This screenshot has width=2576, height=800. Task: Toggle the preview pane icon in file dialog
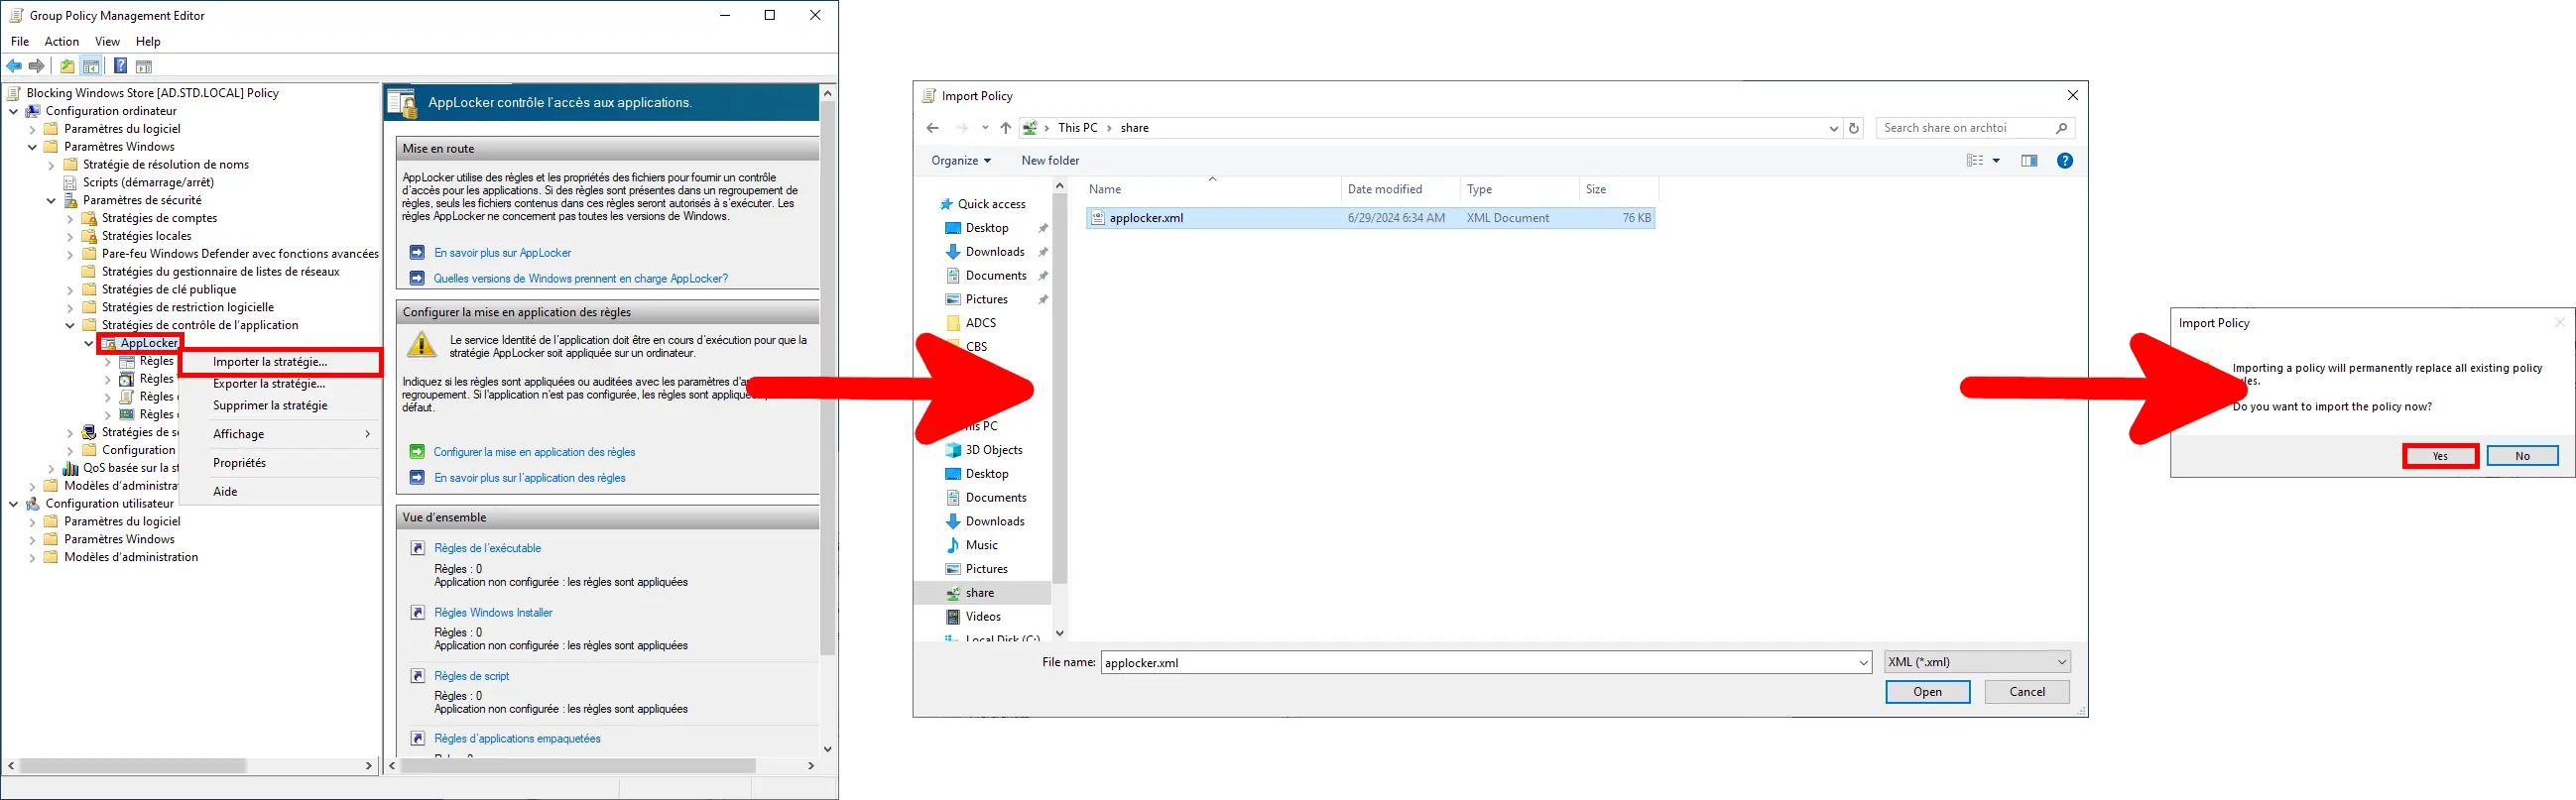click(2028, 161)
